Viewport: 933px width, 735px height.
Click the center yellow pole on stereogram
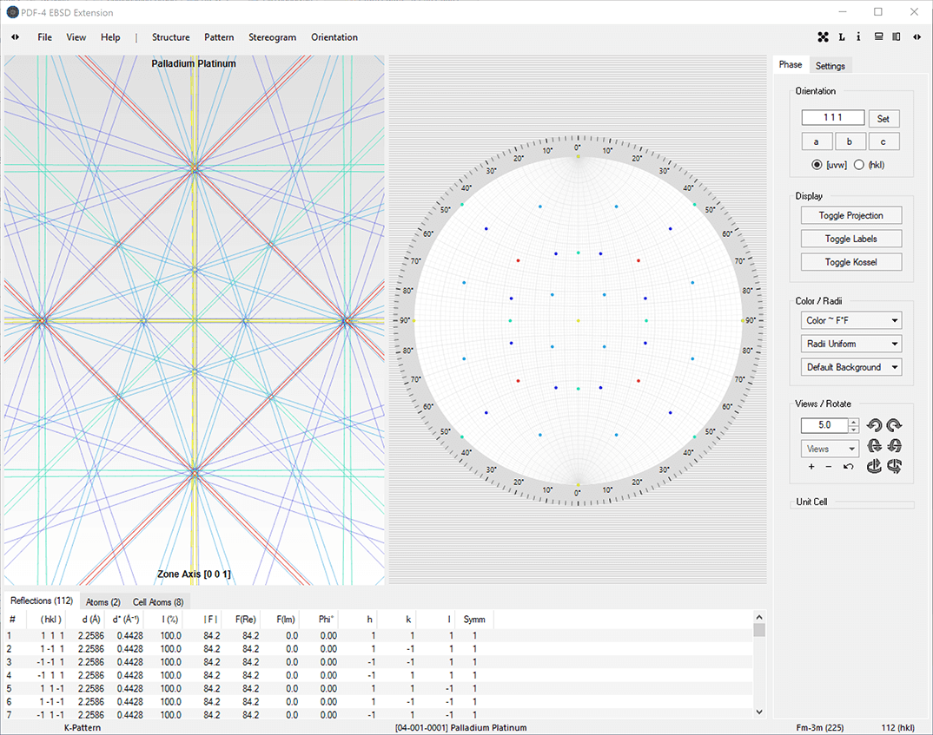[578, 321]
